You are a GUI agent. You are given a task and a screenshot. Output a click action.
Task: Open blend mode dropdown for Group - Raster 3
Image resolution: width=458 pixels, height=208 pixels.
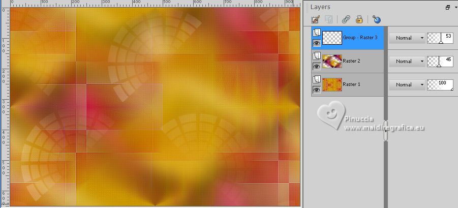pyautogui.click(x=407, y=38)
